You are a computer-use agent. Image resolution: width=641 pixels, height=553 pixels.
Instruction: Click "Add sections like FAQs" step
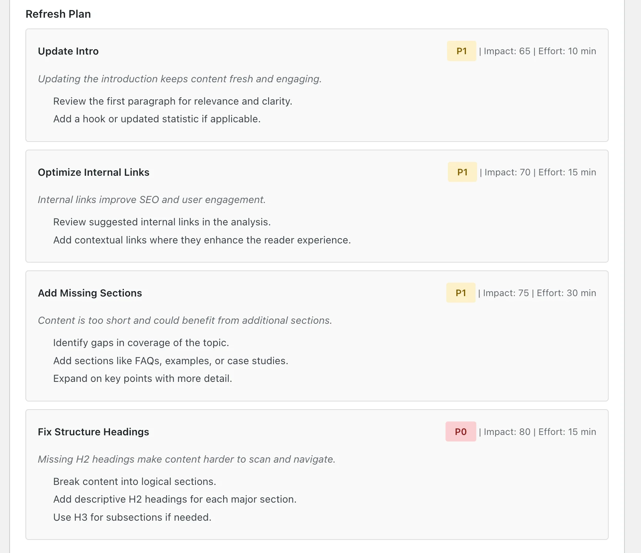pyautogui.click(x=170, y=361)
